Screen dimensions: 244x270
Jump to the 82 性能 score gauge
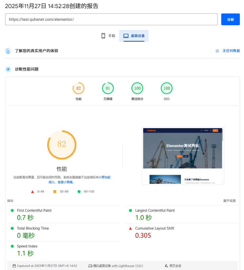pos(79,88)
